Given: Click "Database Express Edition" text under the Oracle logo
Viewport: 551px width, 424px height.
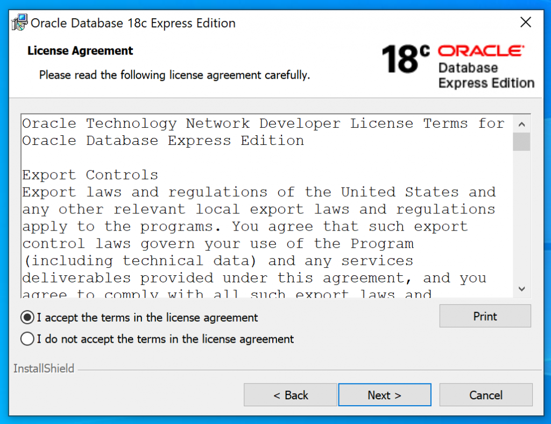Looking at the screenshot, I should click(486, 75).
